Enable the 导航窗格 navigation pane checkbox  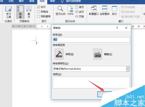[x=38, y=16]
